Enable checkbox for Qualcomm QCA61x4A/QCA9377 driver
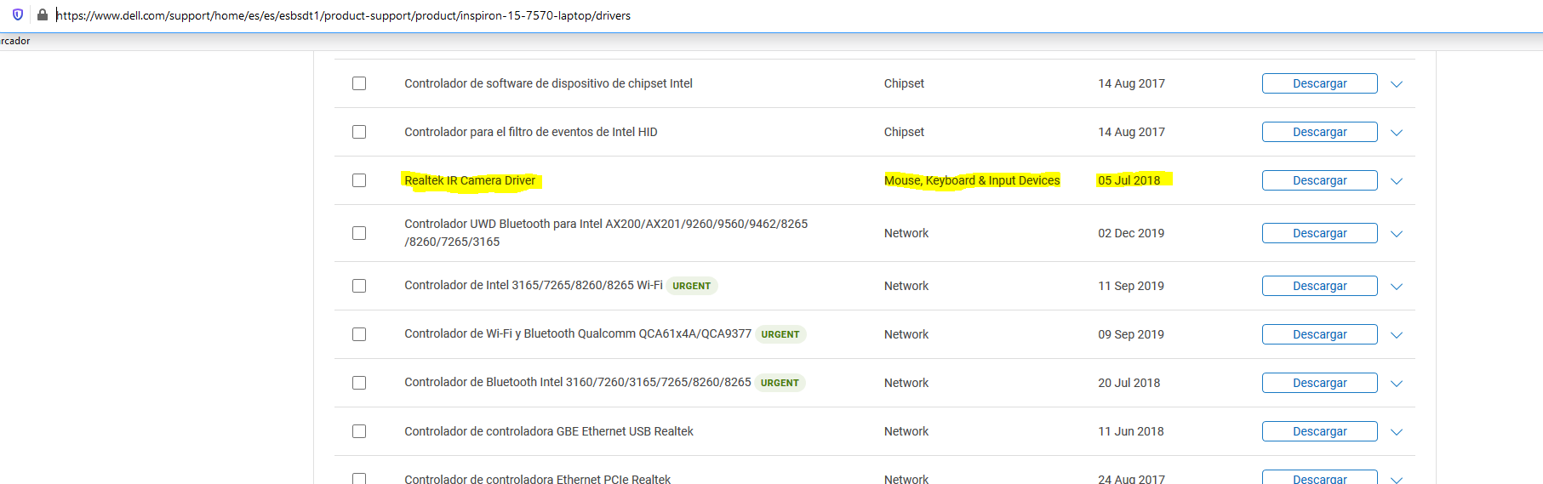This screenshot has height=484, width=1543. [359, 334]
